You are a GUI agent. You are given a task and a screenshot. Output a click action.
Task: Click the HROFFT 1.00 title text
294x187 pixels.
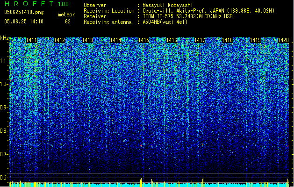tap(36, 4)
